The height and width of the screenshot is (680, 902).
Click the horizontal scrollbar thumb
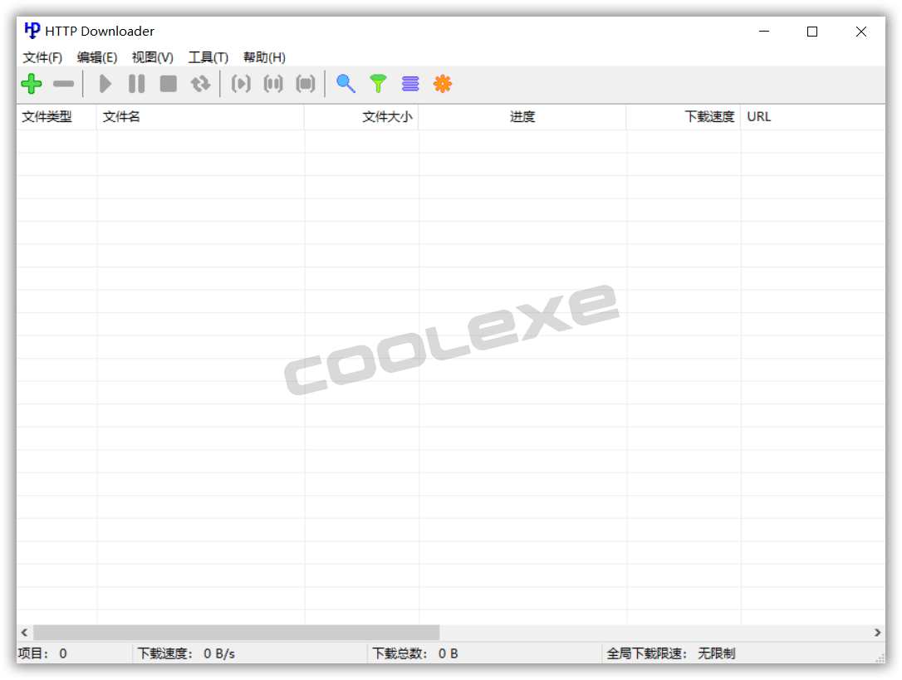pos(237,632)
